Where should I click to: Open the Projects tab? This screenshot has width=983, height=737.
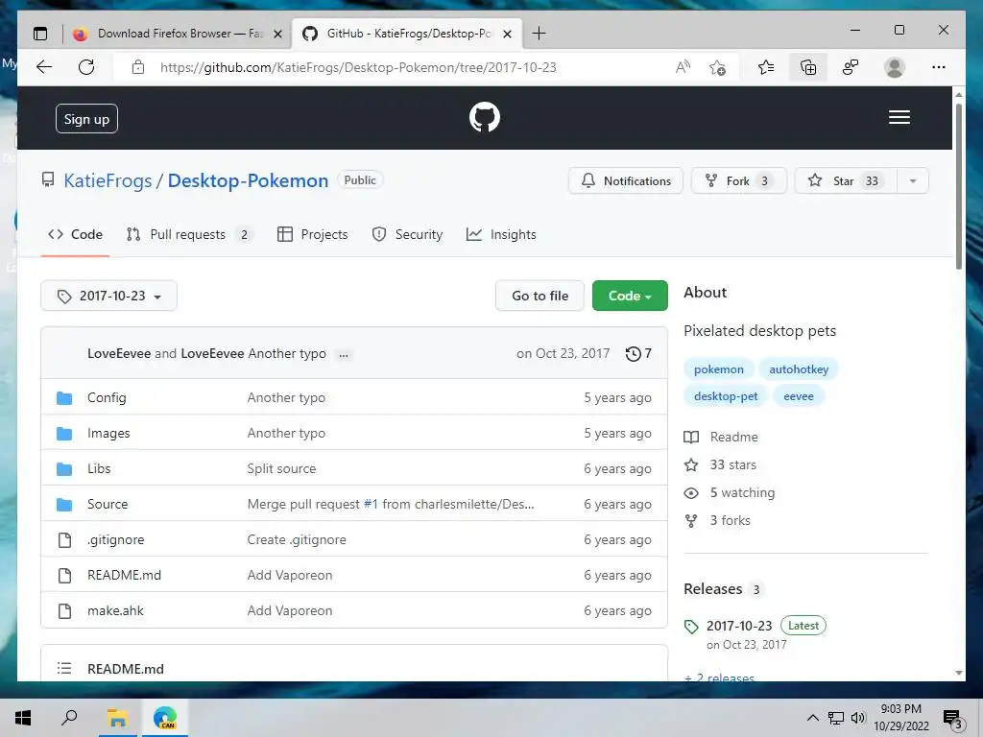[x=312, y=234]
